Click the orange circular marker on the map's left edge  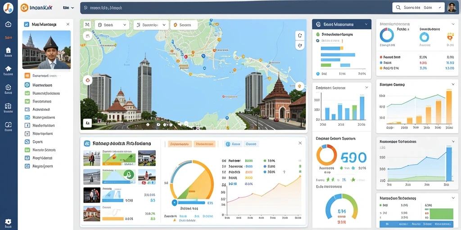[x=87, y=80]
